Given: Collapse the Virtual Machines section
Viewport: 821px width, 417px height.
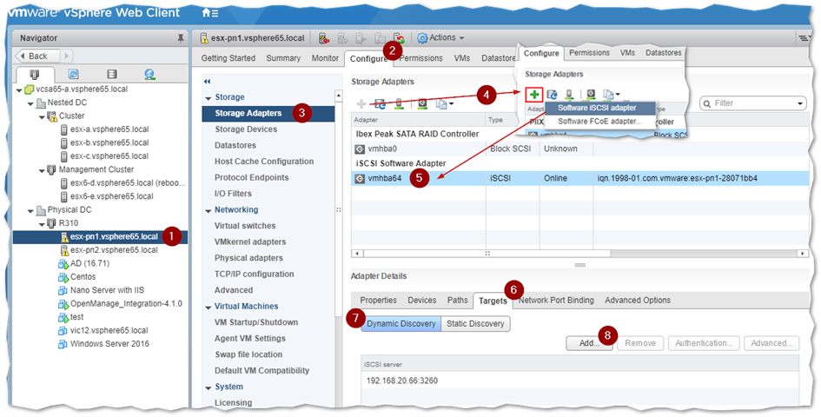Looking at the screenshot, I should click(209, 307).
